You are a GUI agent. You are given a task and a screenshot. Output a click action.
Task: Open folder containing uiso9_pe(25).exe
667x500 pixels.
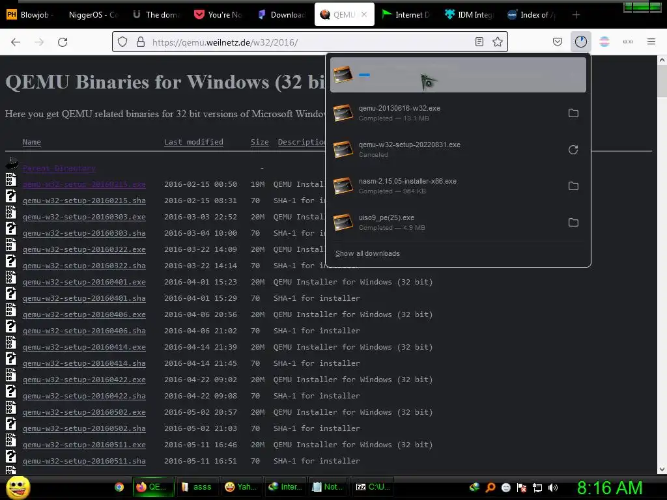[x=573, y=223]
